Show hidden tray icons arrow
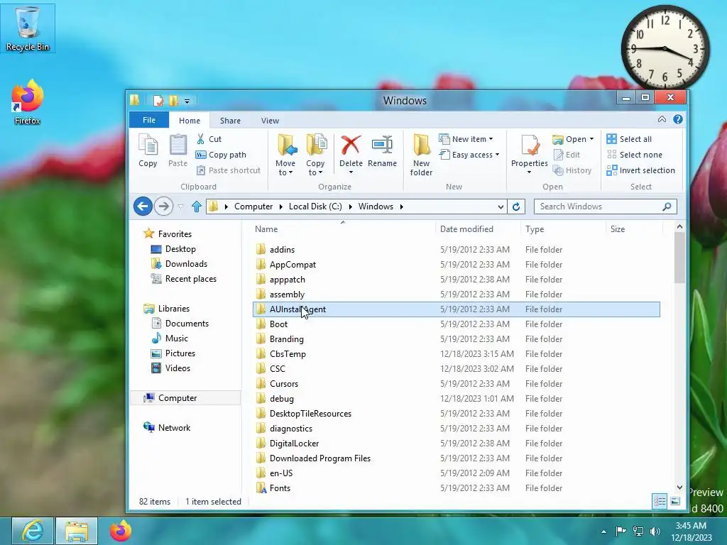Screen dimensions: 727x545 point(603,532)
